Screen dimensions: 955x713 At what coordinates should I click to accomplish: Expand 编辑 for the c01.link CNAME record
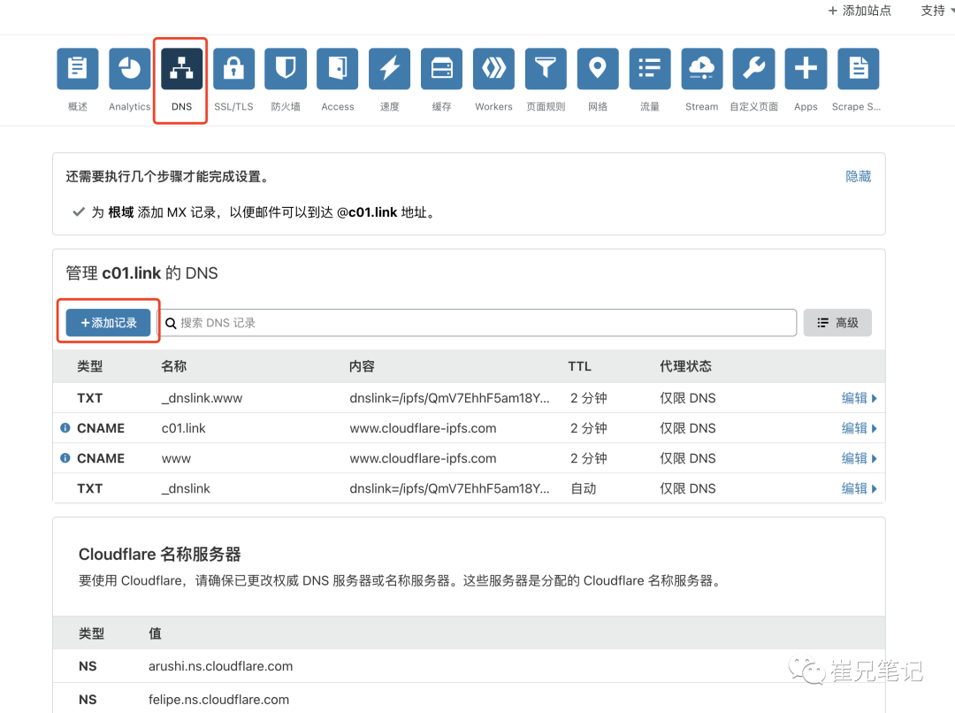pyautogui.click(x=859, y=428)
